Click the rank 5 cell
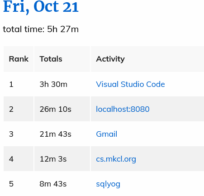Screen dimensions: 204x196 pos(19,184)
